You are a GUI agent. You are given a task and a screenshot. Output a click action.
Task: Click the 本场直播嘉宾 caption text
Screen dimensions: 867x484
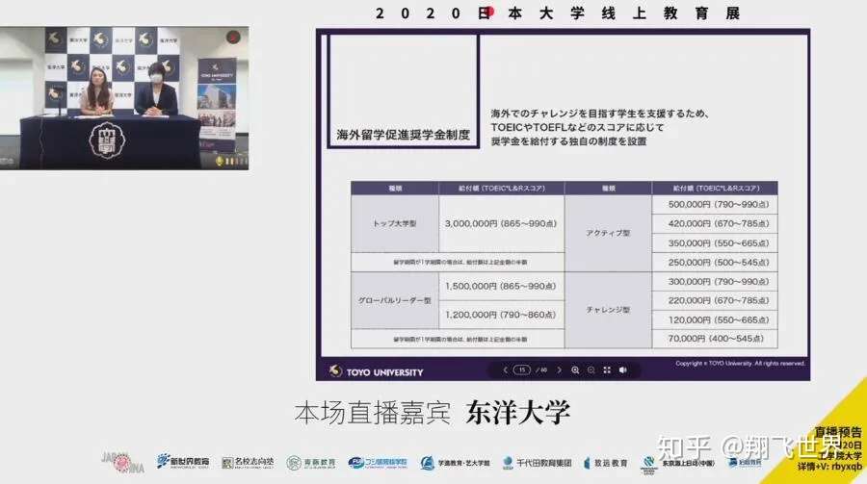click(372, 414)
